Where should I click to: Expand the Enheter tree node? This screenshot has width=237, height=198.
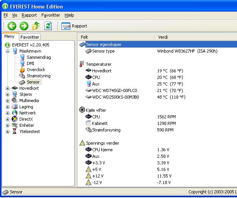pyautogui.click(x=7, y=125)
